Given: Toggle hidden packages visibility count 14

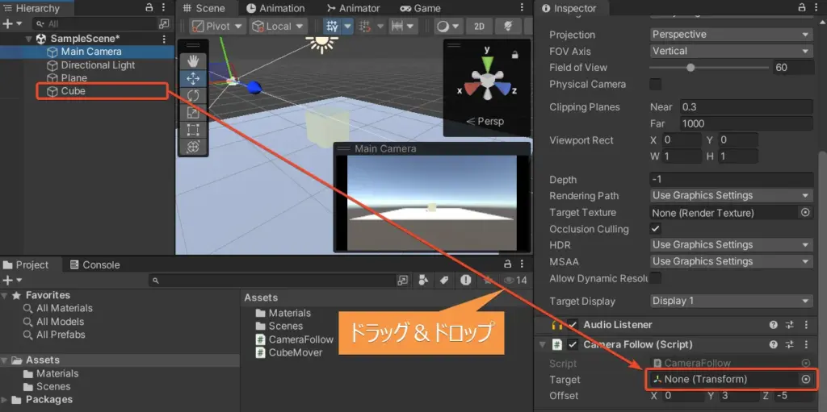Looking at the screenshot, I should 515,281.
